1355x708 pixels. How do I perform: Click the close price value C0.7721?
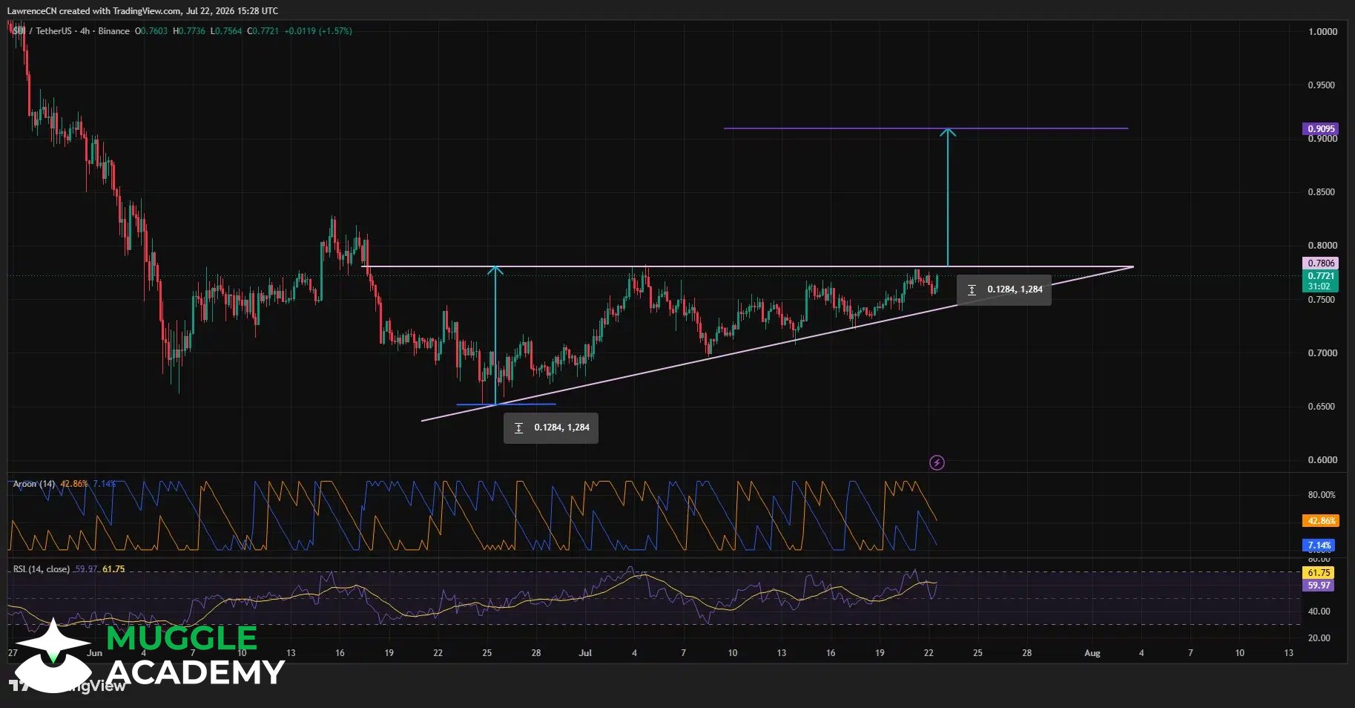point(263,31)
